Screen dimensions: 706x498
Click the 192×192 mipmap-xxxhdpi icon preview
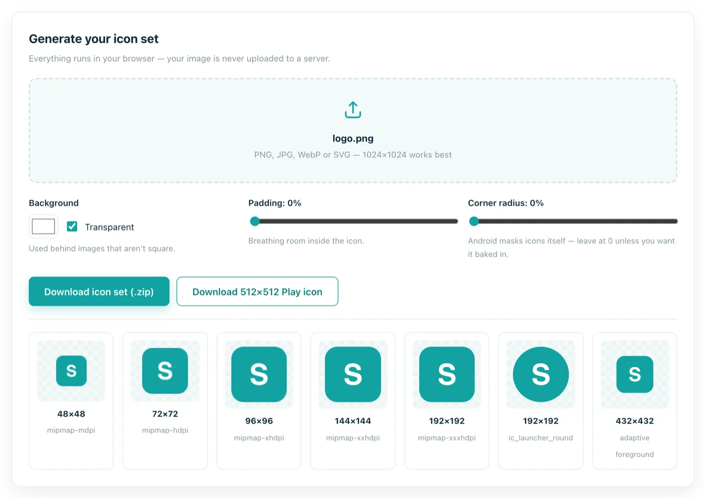point(447,374)
